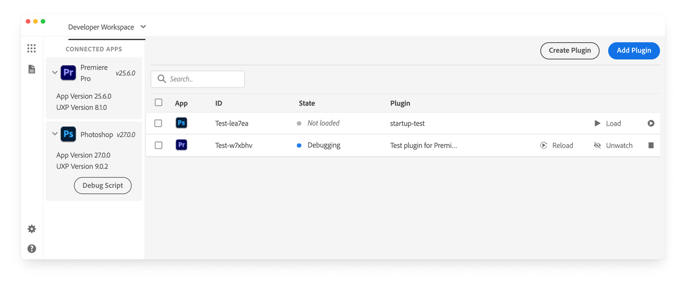Click the Add Plugin button
686x287 pixels.
pos(633,50)
